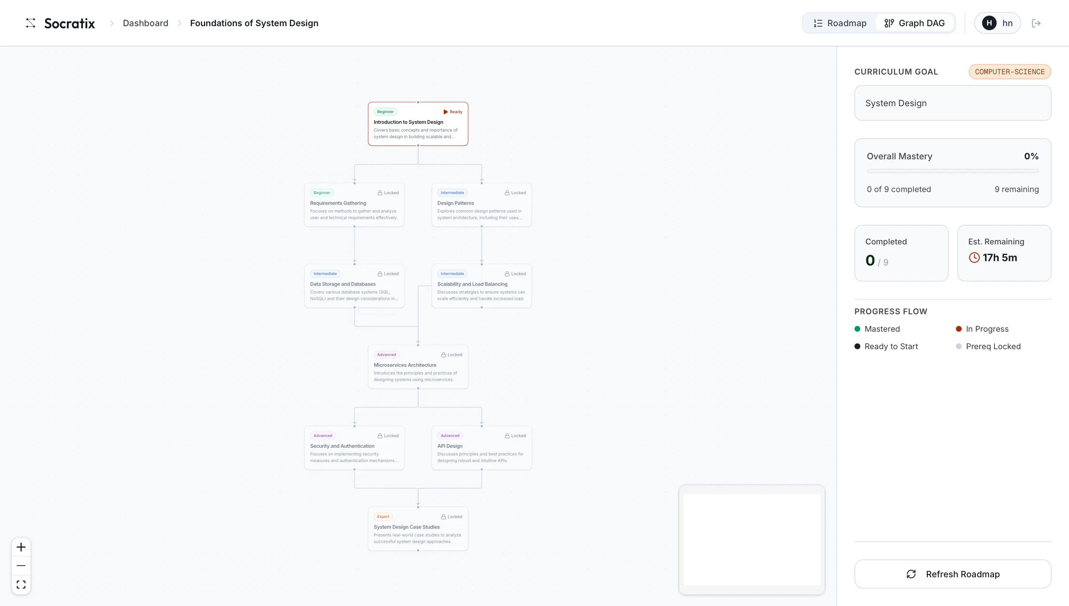Select the Graph DAG view tab
The width and height of the screenshot is (1069, 606).
click(x=915, y=23)
